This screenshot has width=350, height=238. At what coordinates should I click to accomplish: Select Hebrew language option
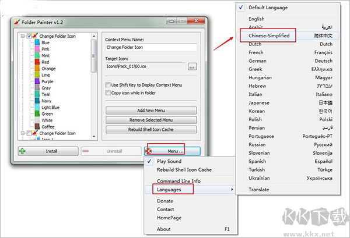click(x=288, y=86)
